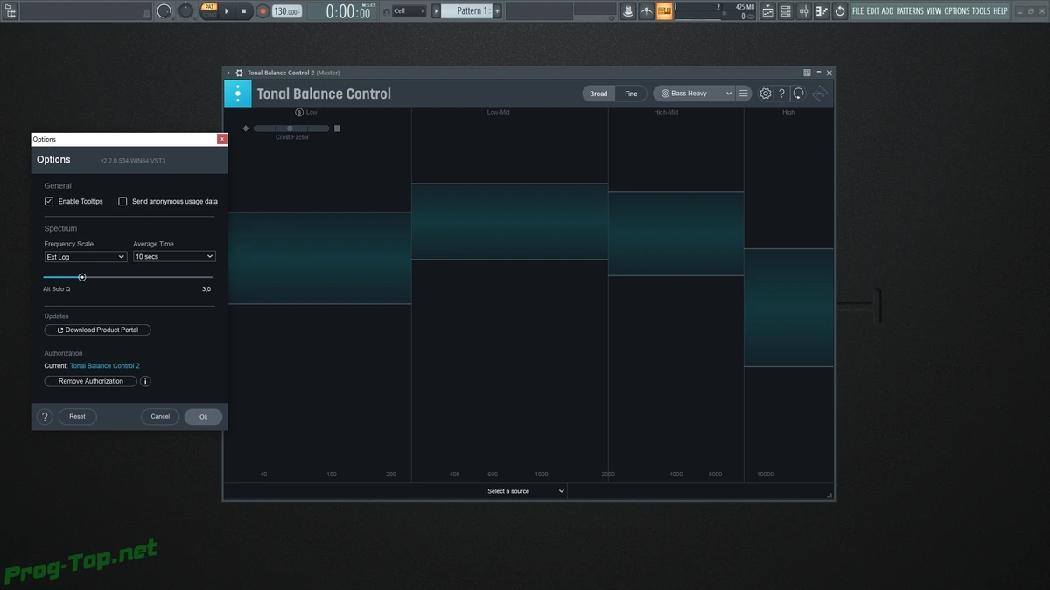Toggle Send anonymous usage data checkbox

[x=122, y=201]
